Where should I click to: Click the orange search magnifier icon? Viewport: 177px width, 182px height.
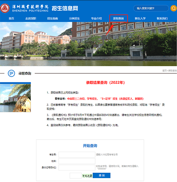tap(173, 8)
